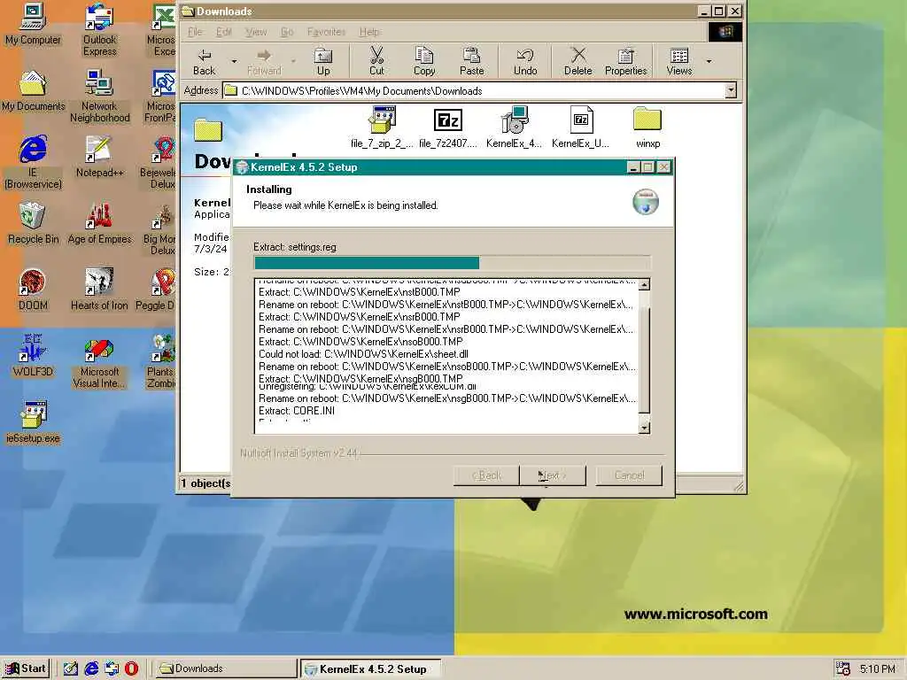Open Network Neighborhood desktop icon
The image size is (907, 680).
point(99,96)
